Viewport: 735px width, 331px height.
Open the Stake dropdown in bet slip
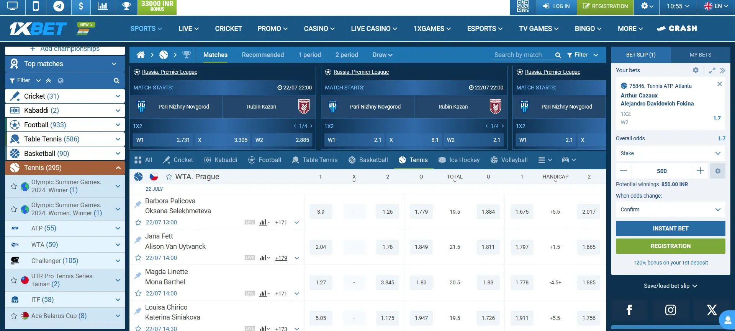click(670, 153)
